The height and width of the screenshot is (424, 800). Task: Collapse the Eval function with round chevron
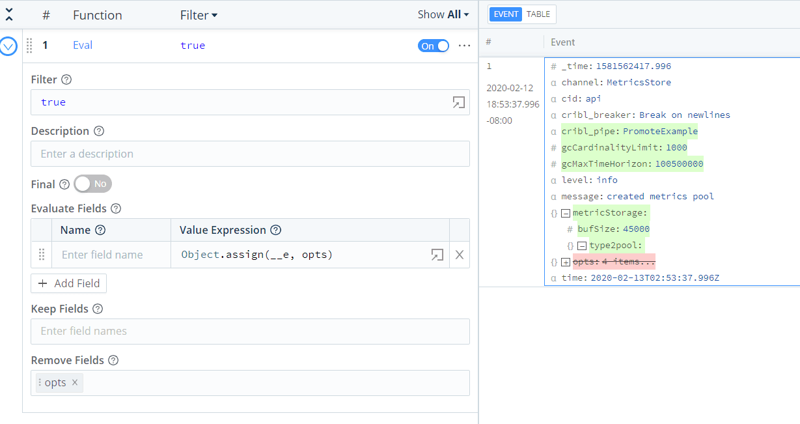tap(8, 46)
